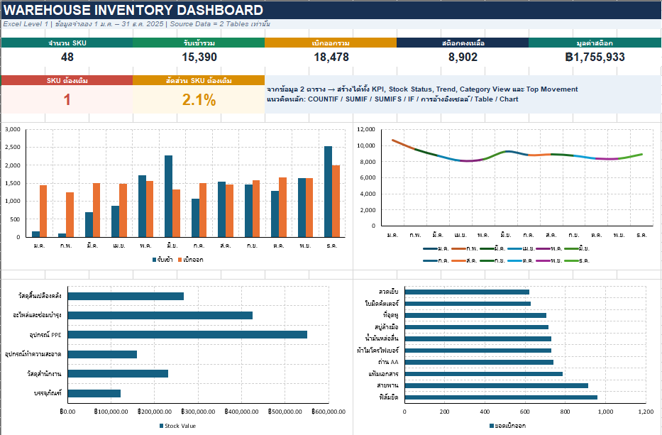Select the tall blue ธ.ค. bar
This screenshot has height=435, width=662.
pos(328,192)
